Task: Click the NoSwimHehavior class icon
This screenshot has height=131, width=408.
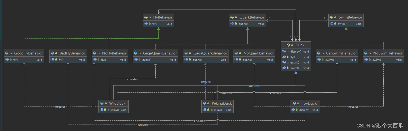Action: (x=366, y=53)
